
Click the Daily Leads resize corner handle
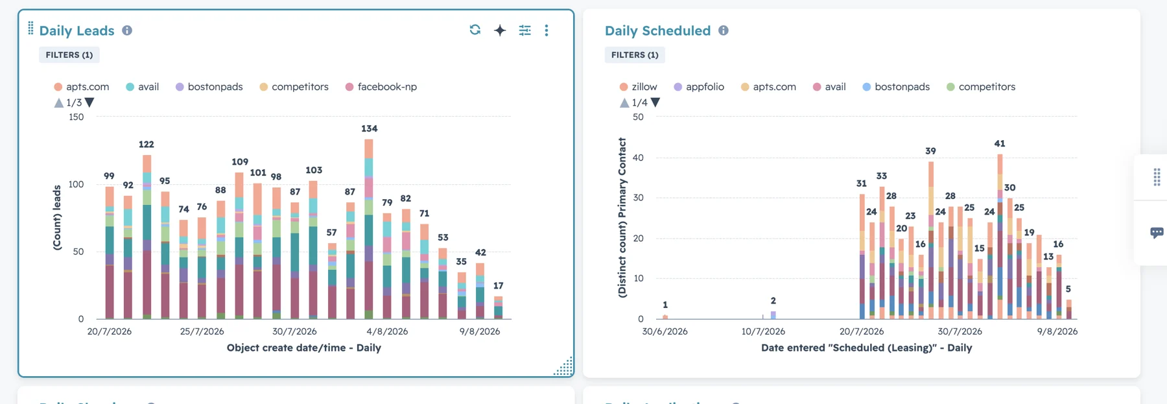565,367
